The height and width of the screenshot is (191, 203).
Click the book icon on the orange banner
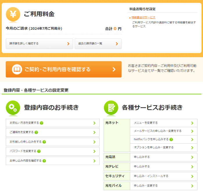pos(17,70)
